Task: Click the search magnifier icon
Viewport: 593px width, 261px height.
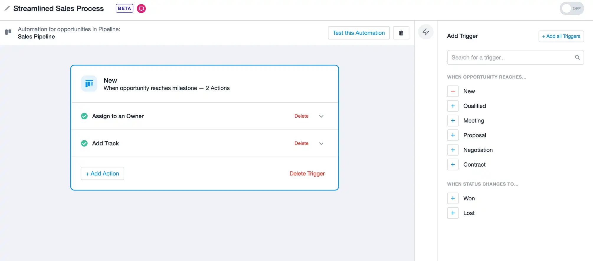Action: (x=577, y=58)
